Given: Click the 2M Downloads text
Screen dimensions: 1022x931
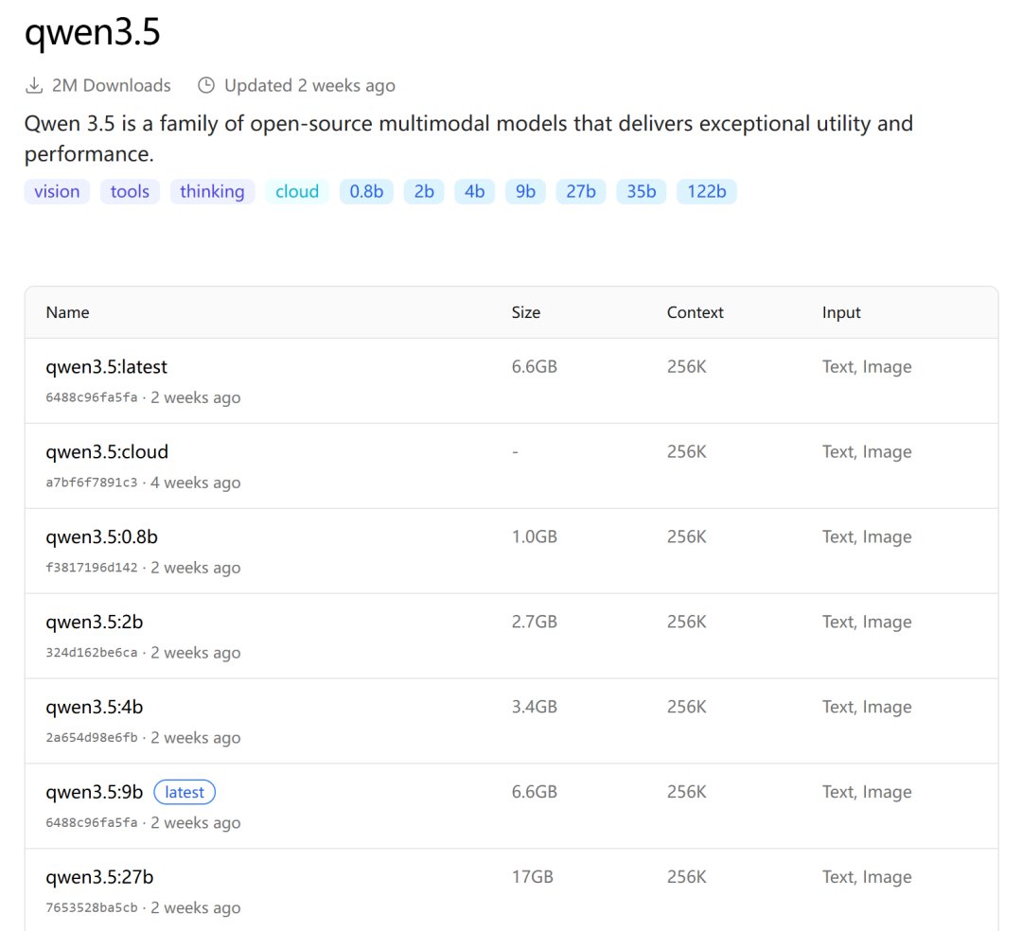Looking at the screenshot, I should coord(112,85).
